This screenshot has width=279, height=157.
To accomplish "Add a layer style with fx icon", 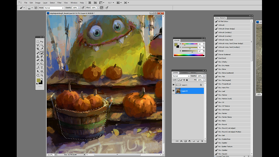I will pos(181,141).
